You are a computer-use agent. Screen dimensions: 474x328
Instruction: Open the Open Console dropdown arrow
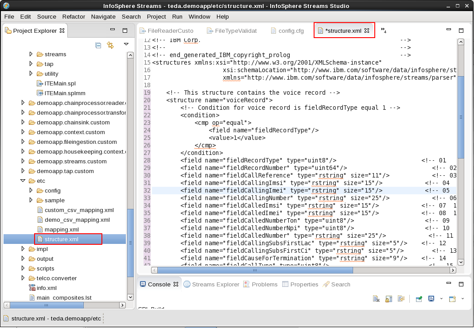[x=462, y=299]
